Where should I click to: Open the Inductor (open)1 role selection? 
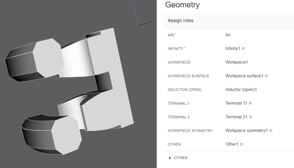click(241, 90)
